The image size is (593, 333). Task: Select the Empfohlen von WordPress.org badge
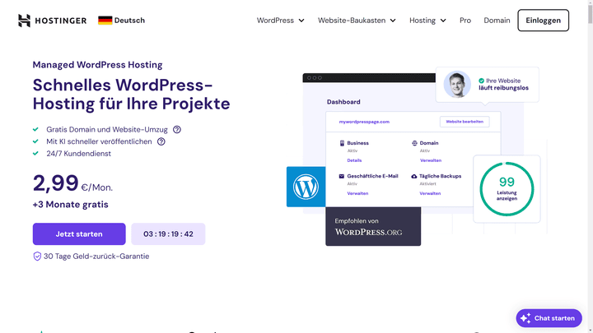click(x=373, y=227)
